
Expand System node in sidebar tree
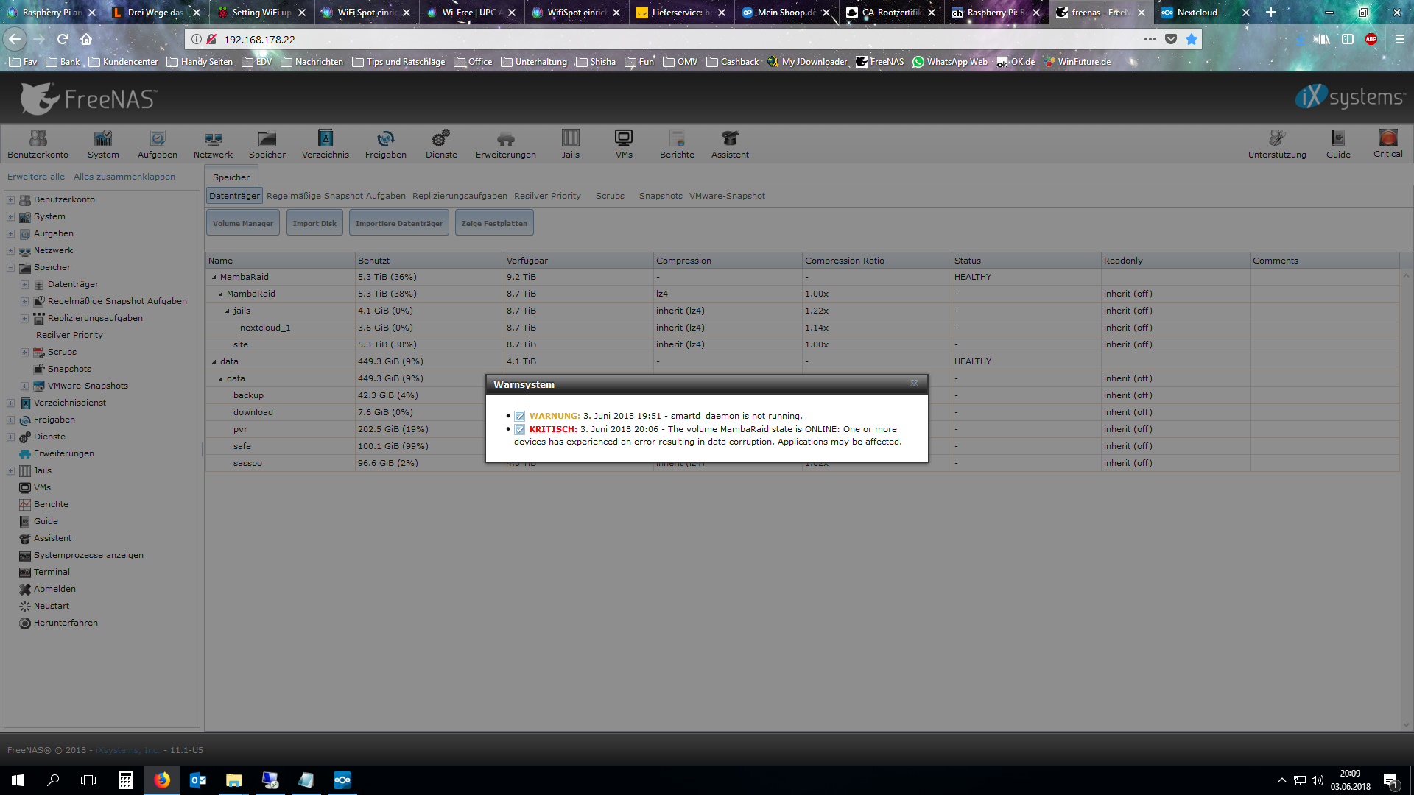point(11,216)
